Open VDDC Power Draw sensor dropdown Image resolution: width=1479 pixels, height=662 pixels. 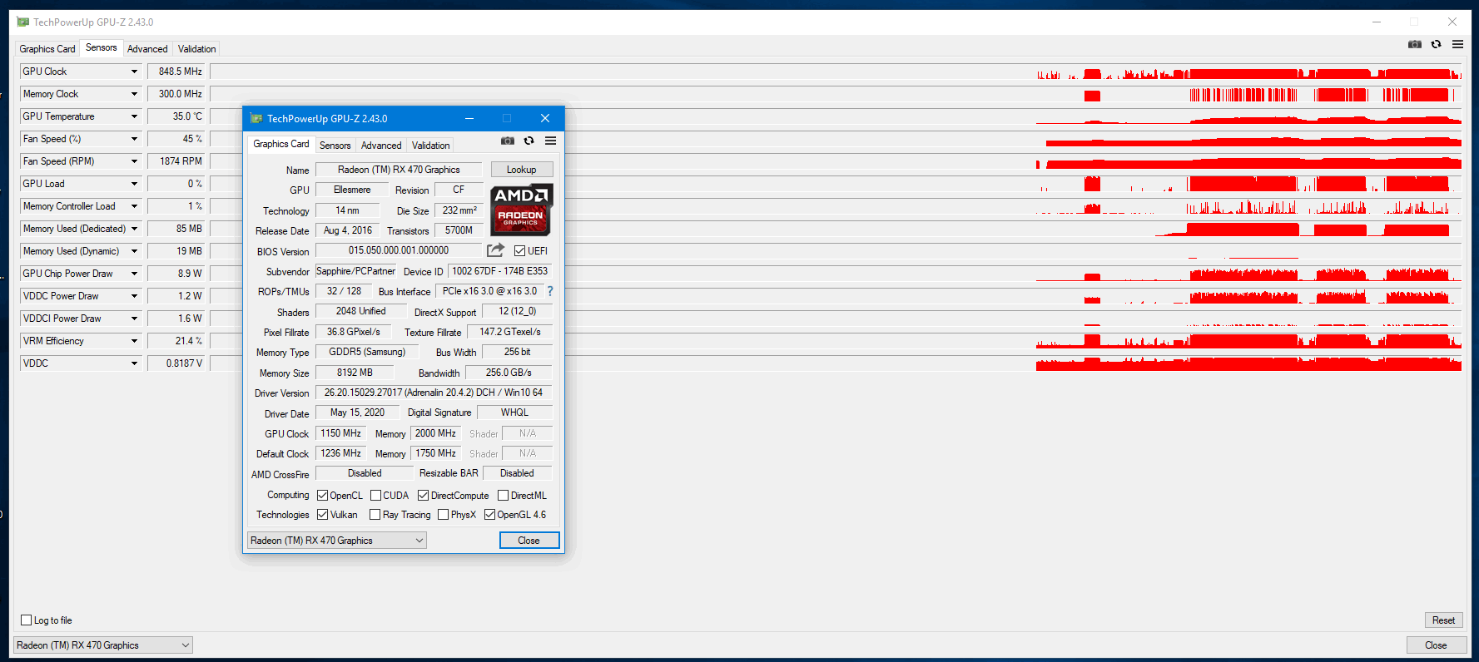(134, 296)
